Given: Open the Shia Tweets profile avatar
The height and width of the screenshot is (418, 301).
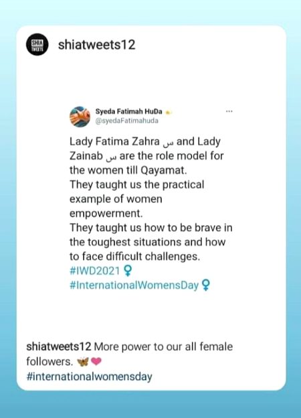Looking at the screenshot, I should (37, 44).
